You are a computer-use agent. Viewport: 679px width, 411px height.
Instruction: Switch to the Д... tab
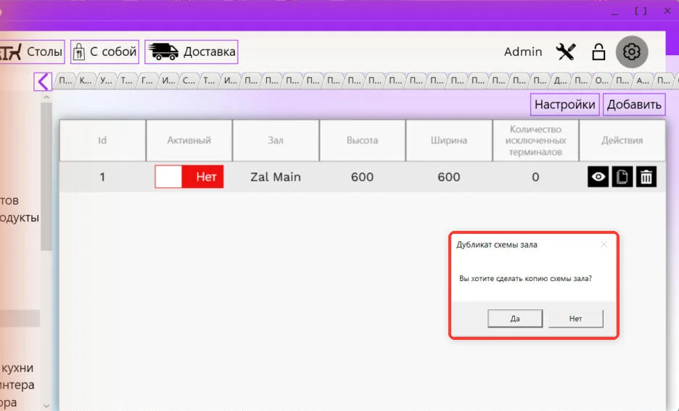click(x=560, y=81)
